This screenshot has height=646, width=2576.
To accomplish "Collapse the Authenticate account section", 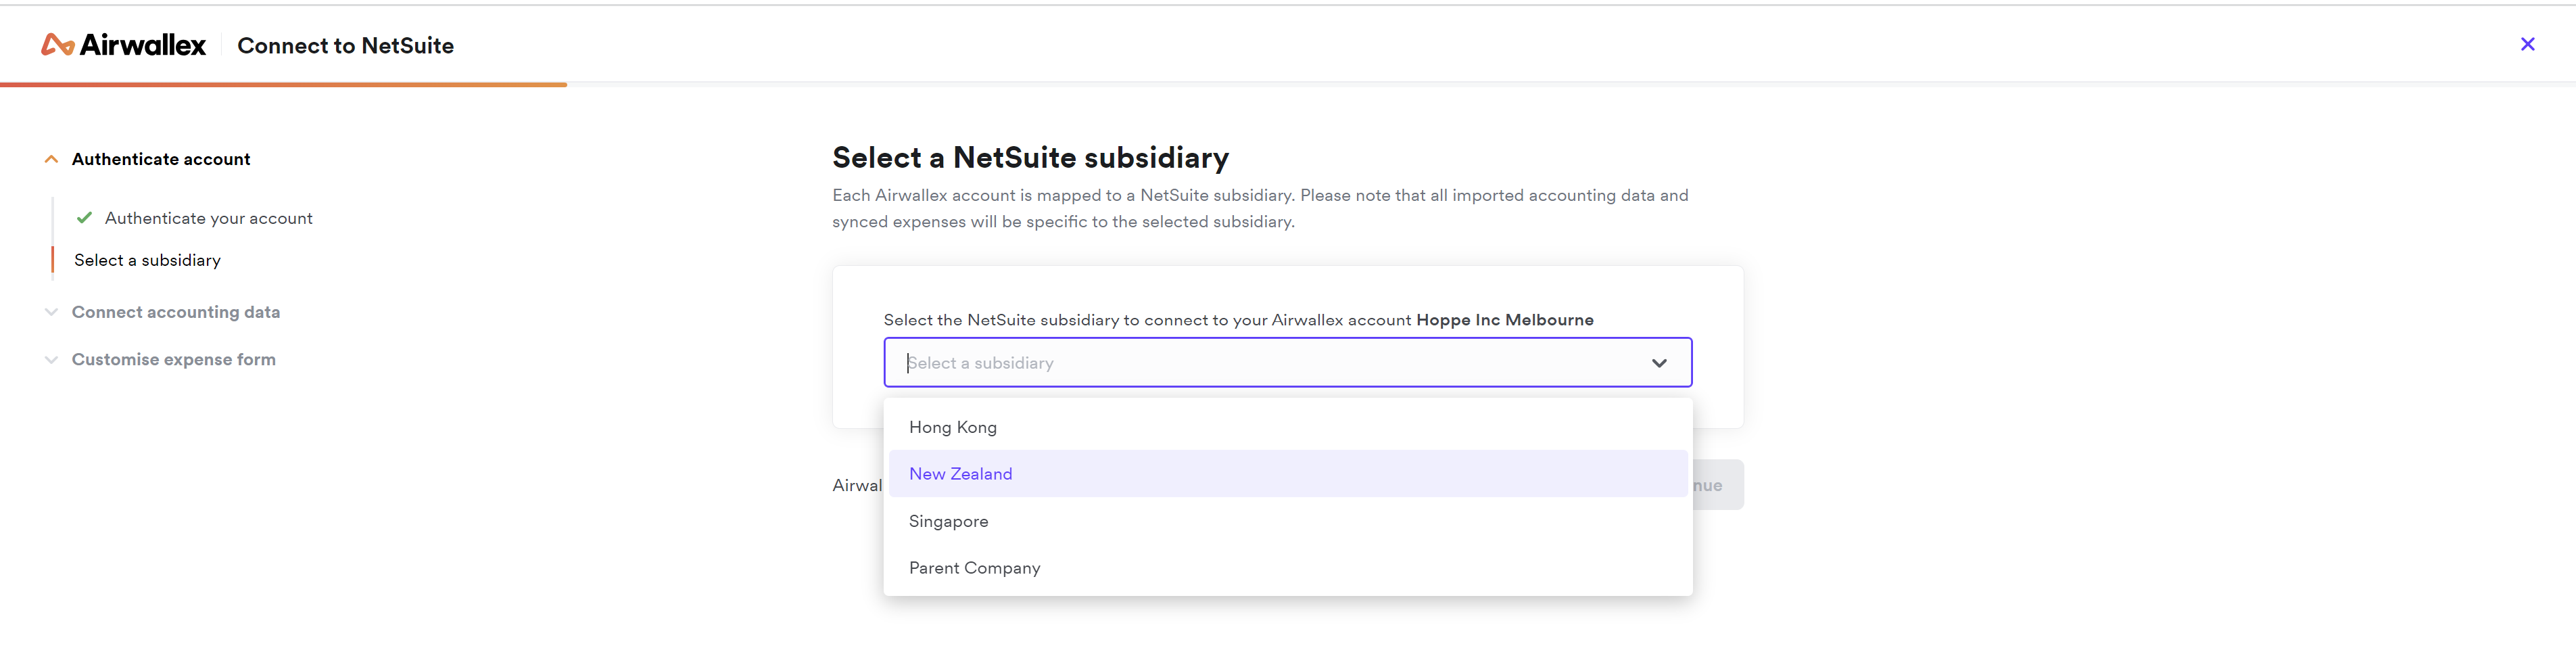I will point(51,159).
